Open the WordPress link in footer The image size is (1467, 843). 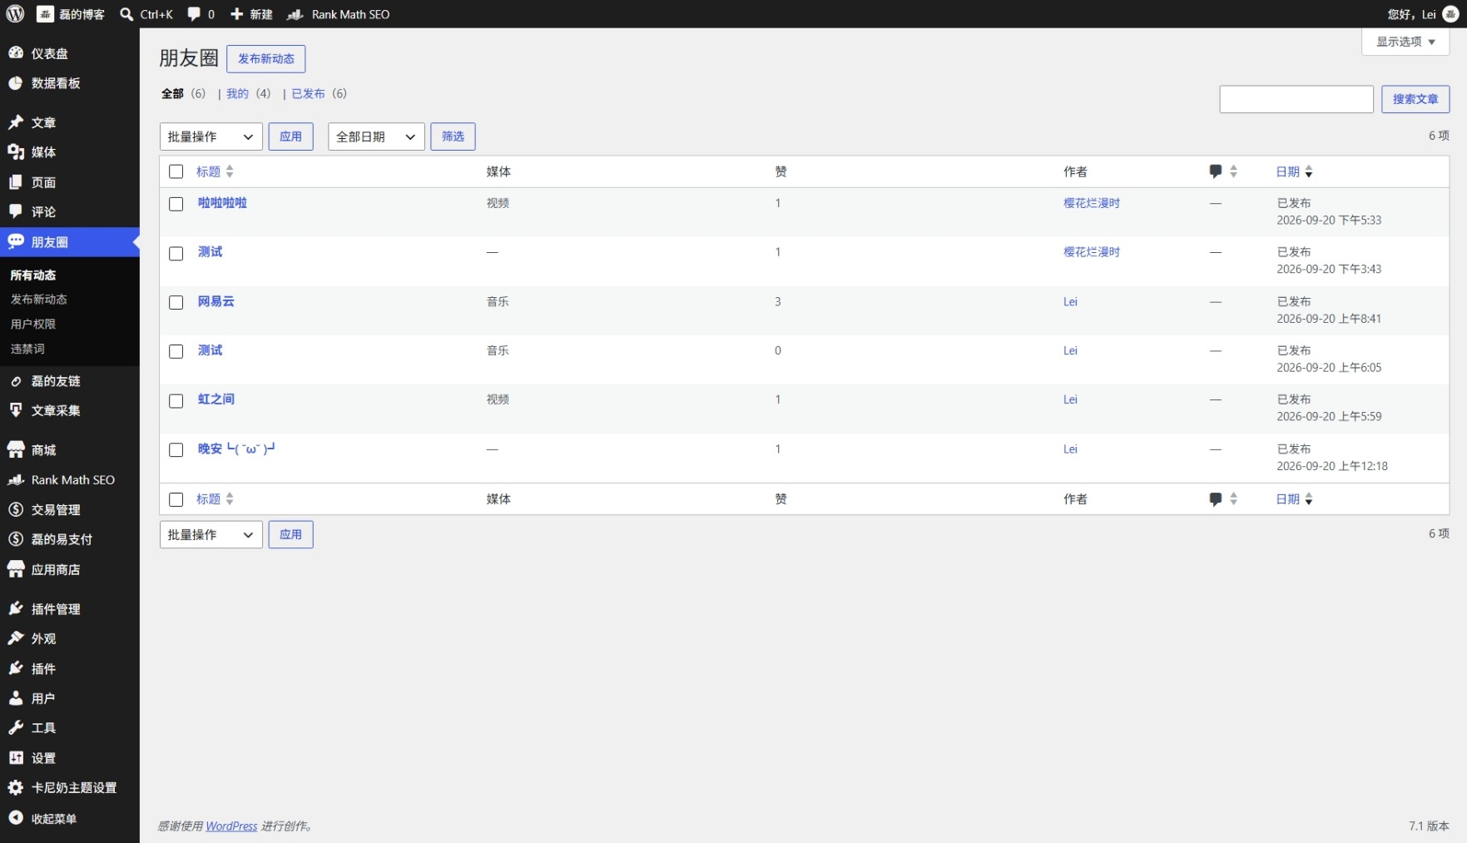[231, 826]
